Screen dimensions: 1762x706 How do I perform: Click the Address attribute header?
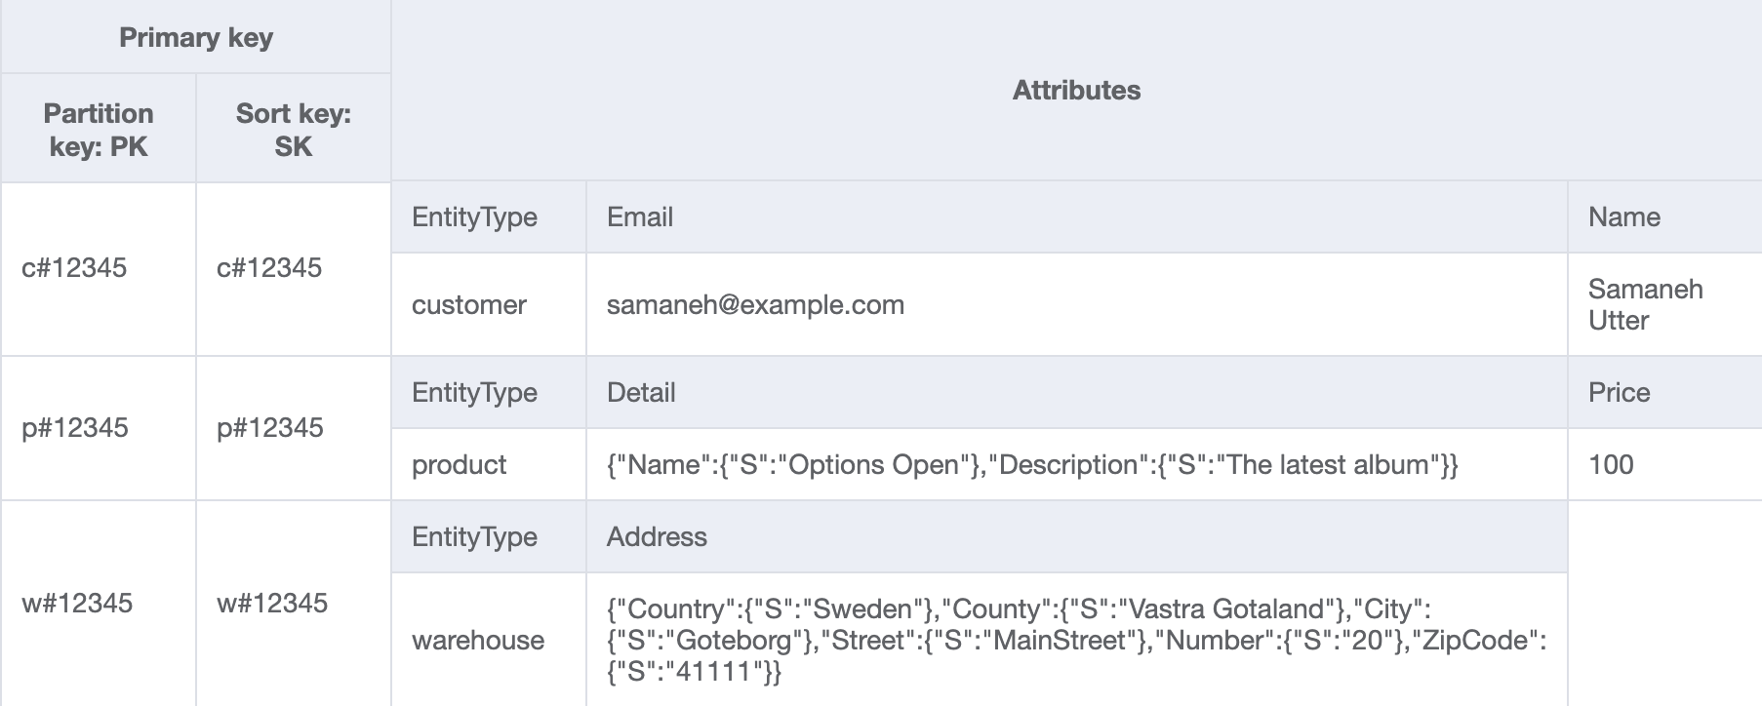(x=657, y=537)
